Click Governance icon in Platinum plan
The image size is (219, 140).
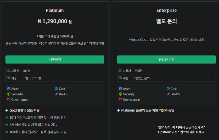point(9,100)
